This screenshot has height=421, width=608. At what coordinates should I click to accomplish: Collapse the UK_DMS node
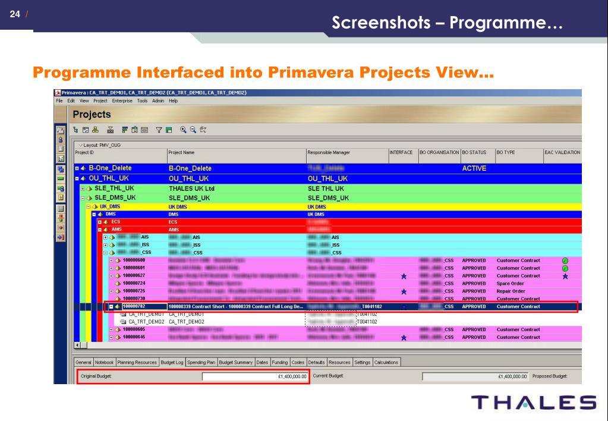(x=89, y=207)
